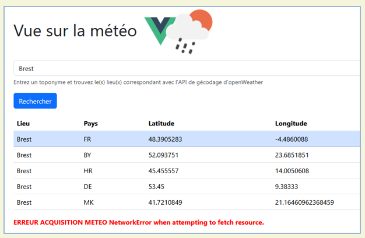The height and width of the screenshot is (238, 365).
Task: Pick the Brest location in DE
Action: pos(24,187)
